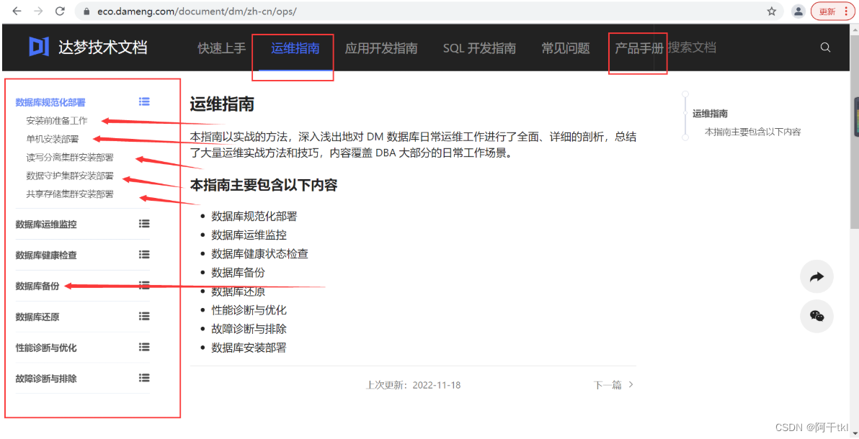Open the 快速上手 nav tab
Screen dimensions: 859x439
pyautogui.click(x=222, y=48)
